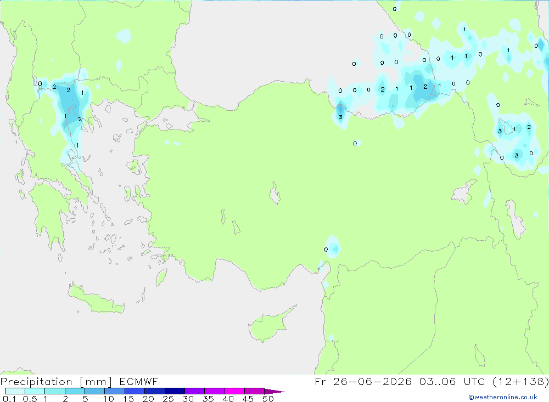Click the '0.5' legend scale label
The width and height of the screenshot is (549, 402).
[30, 399]
